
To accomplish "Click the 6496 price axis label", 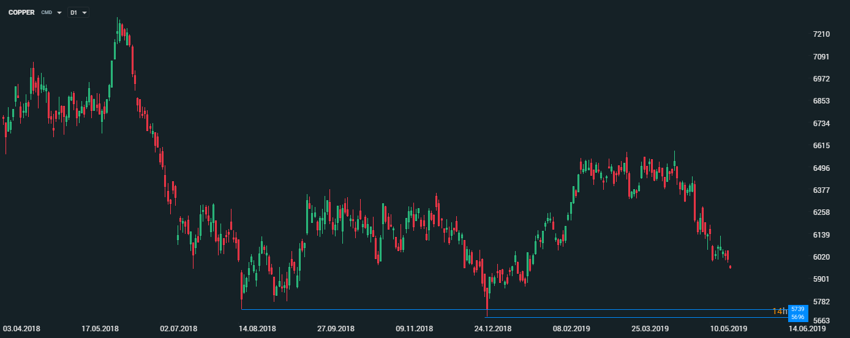I will (821, 168).
